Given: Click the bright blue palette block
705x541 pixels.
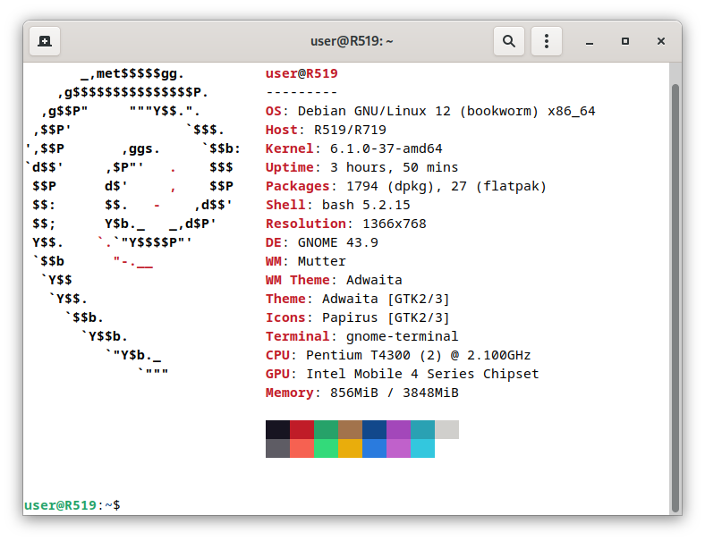Looking at the screenshot, I should pos(374,448).
